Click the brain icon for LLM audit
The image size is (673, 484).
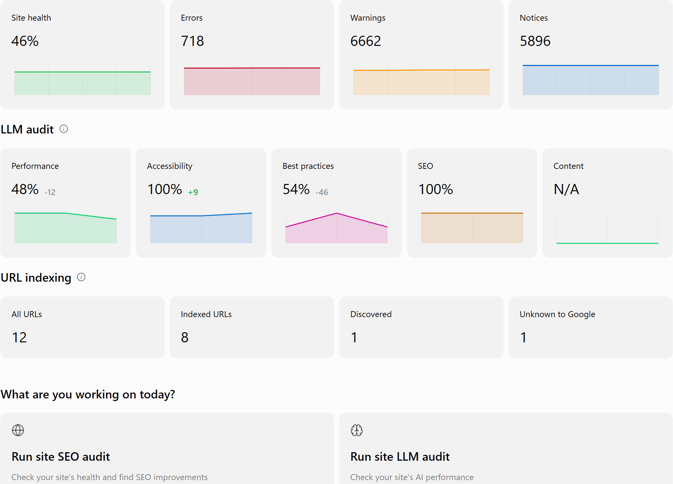coord(357,430)
